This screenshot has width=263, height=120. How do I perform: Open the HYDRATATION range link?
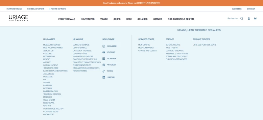pyautogui.click(x=49, y=56)
